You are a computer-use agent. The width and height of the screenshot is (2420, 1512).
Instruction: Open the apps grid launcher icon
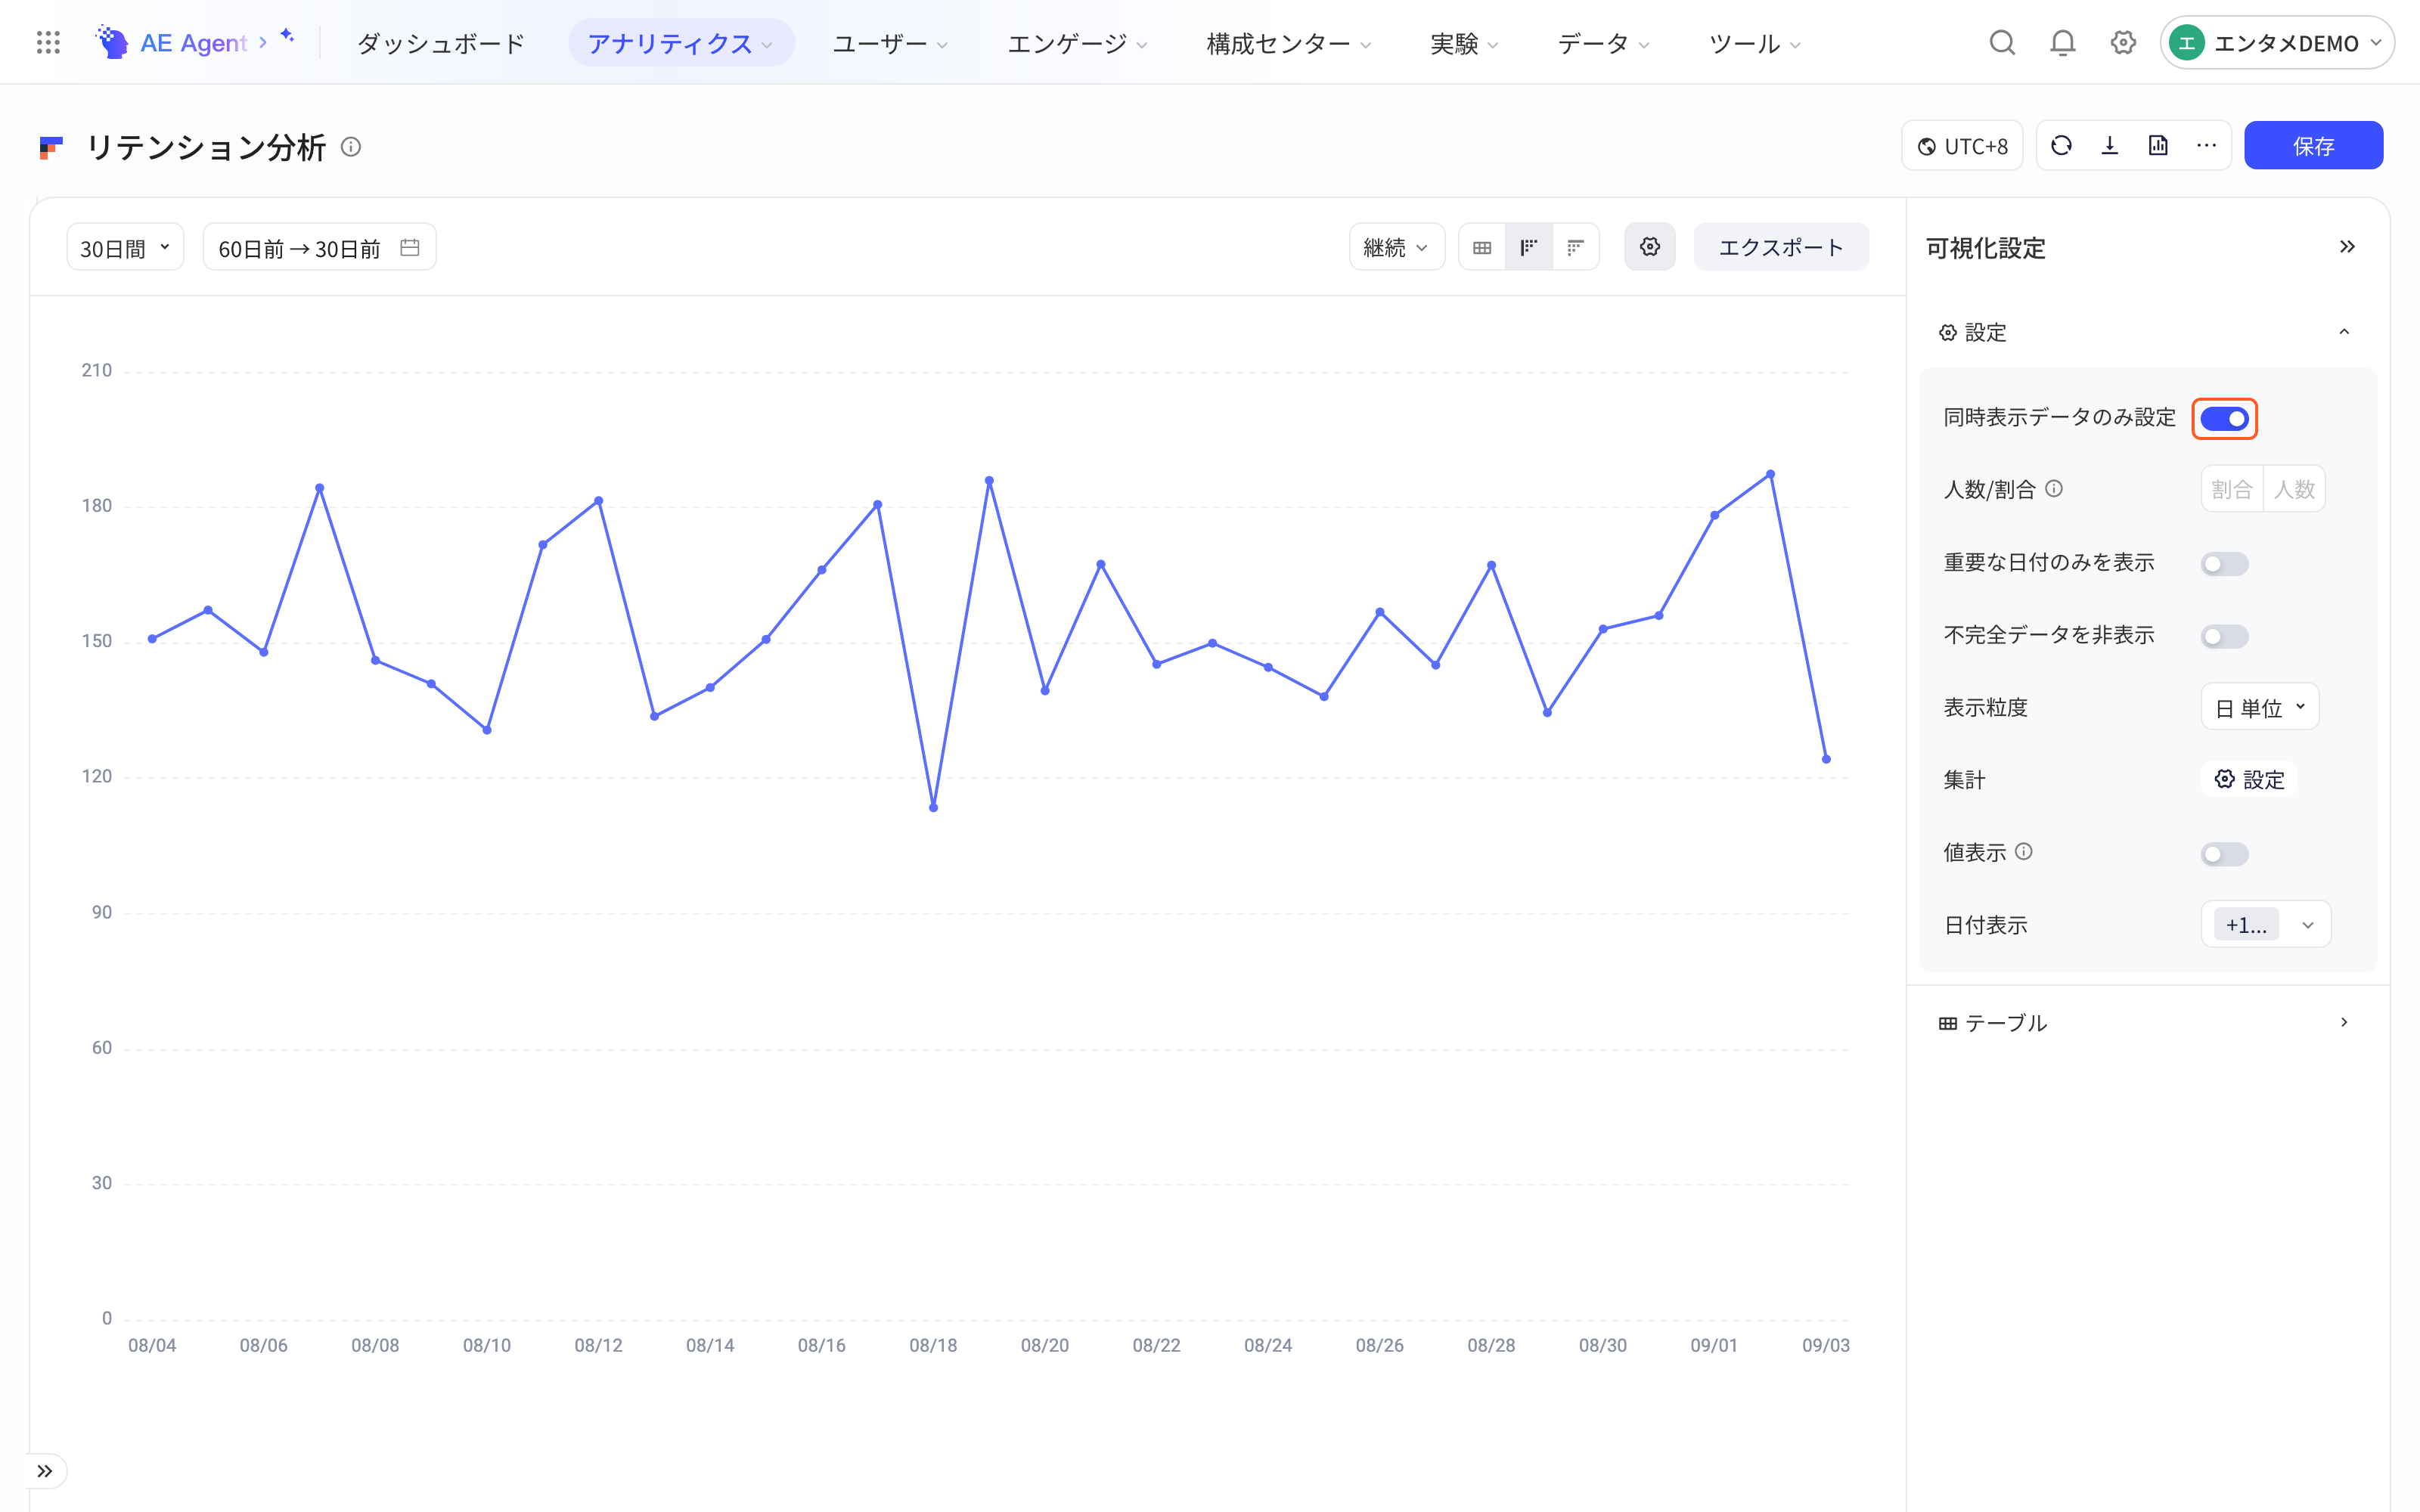coord(48,43)
